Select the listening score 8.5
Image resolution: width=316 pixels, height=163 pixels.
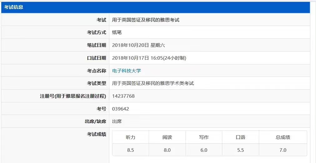131,150
